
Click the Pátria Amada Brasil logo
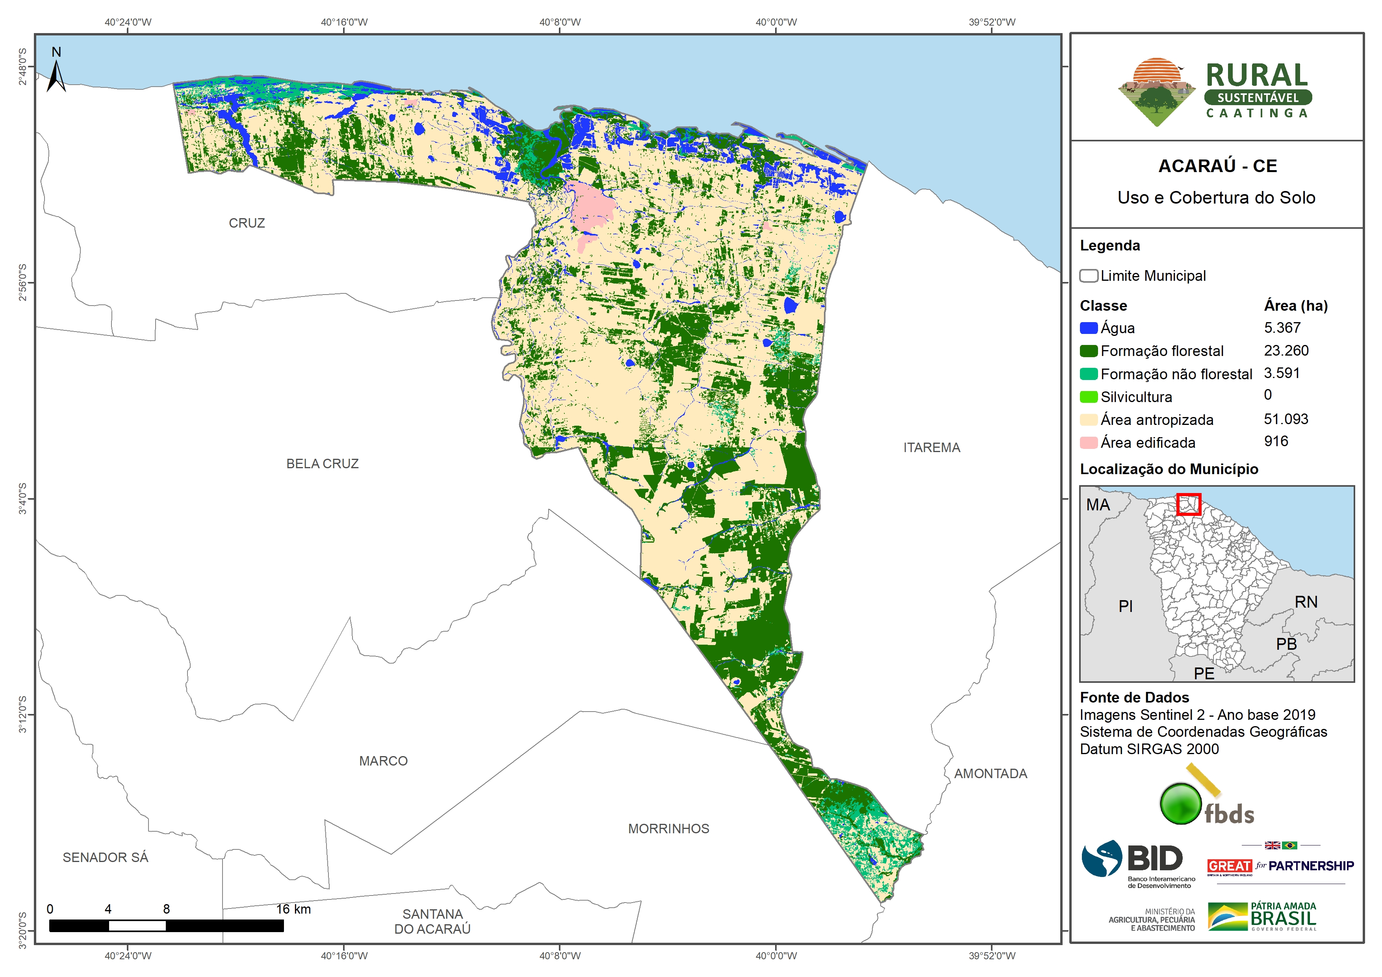click(x=1262, y=916)
